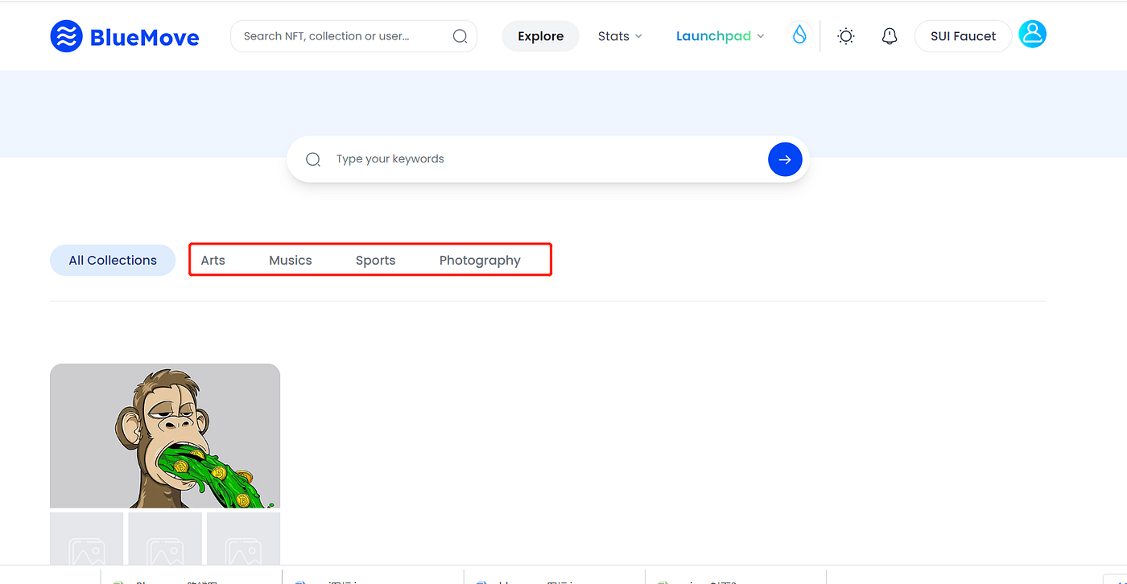The width and height of the screenshot is (1127, 584).
Task: Switch to the Musics tab
Action: pos(291,260)
